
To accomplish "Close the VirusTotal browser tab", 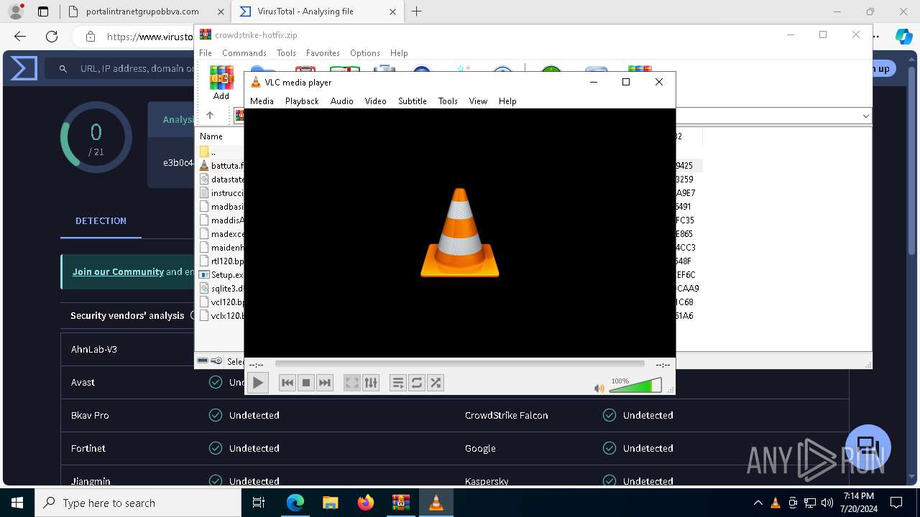I will [x=393, y=11].
